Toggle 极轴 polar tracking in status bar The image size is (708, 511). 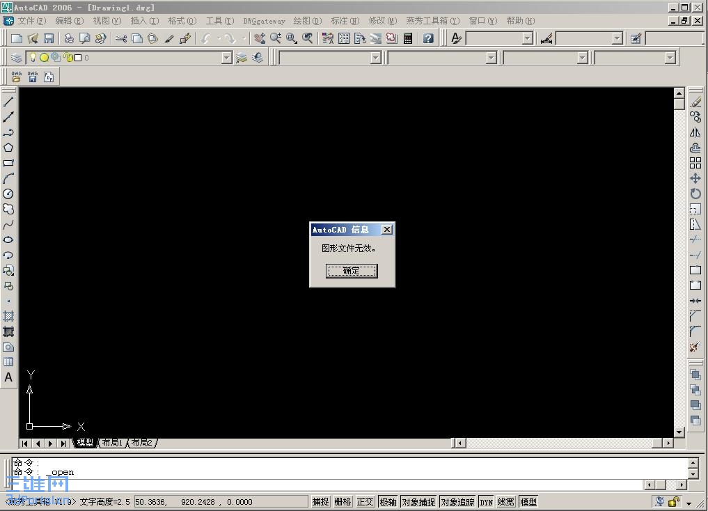(388, 501)
